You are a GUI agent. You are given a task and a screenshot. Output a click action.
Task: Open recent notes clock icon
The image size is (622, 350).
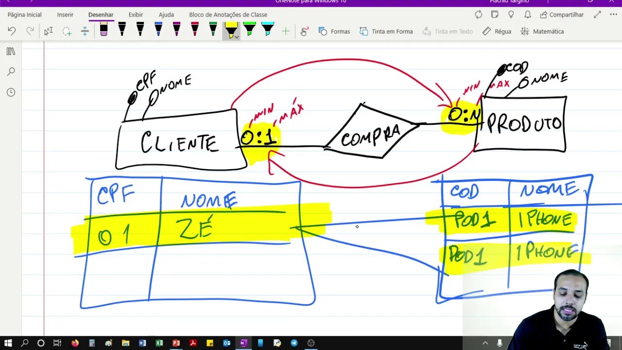click(11, 92)
